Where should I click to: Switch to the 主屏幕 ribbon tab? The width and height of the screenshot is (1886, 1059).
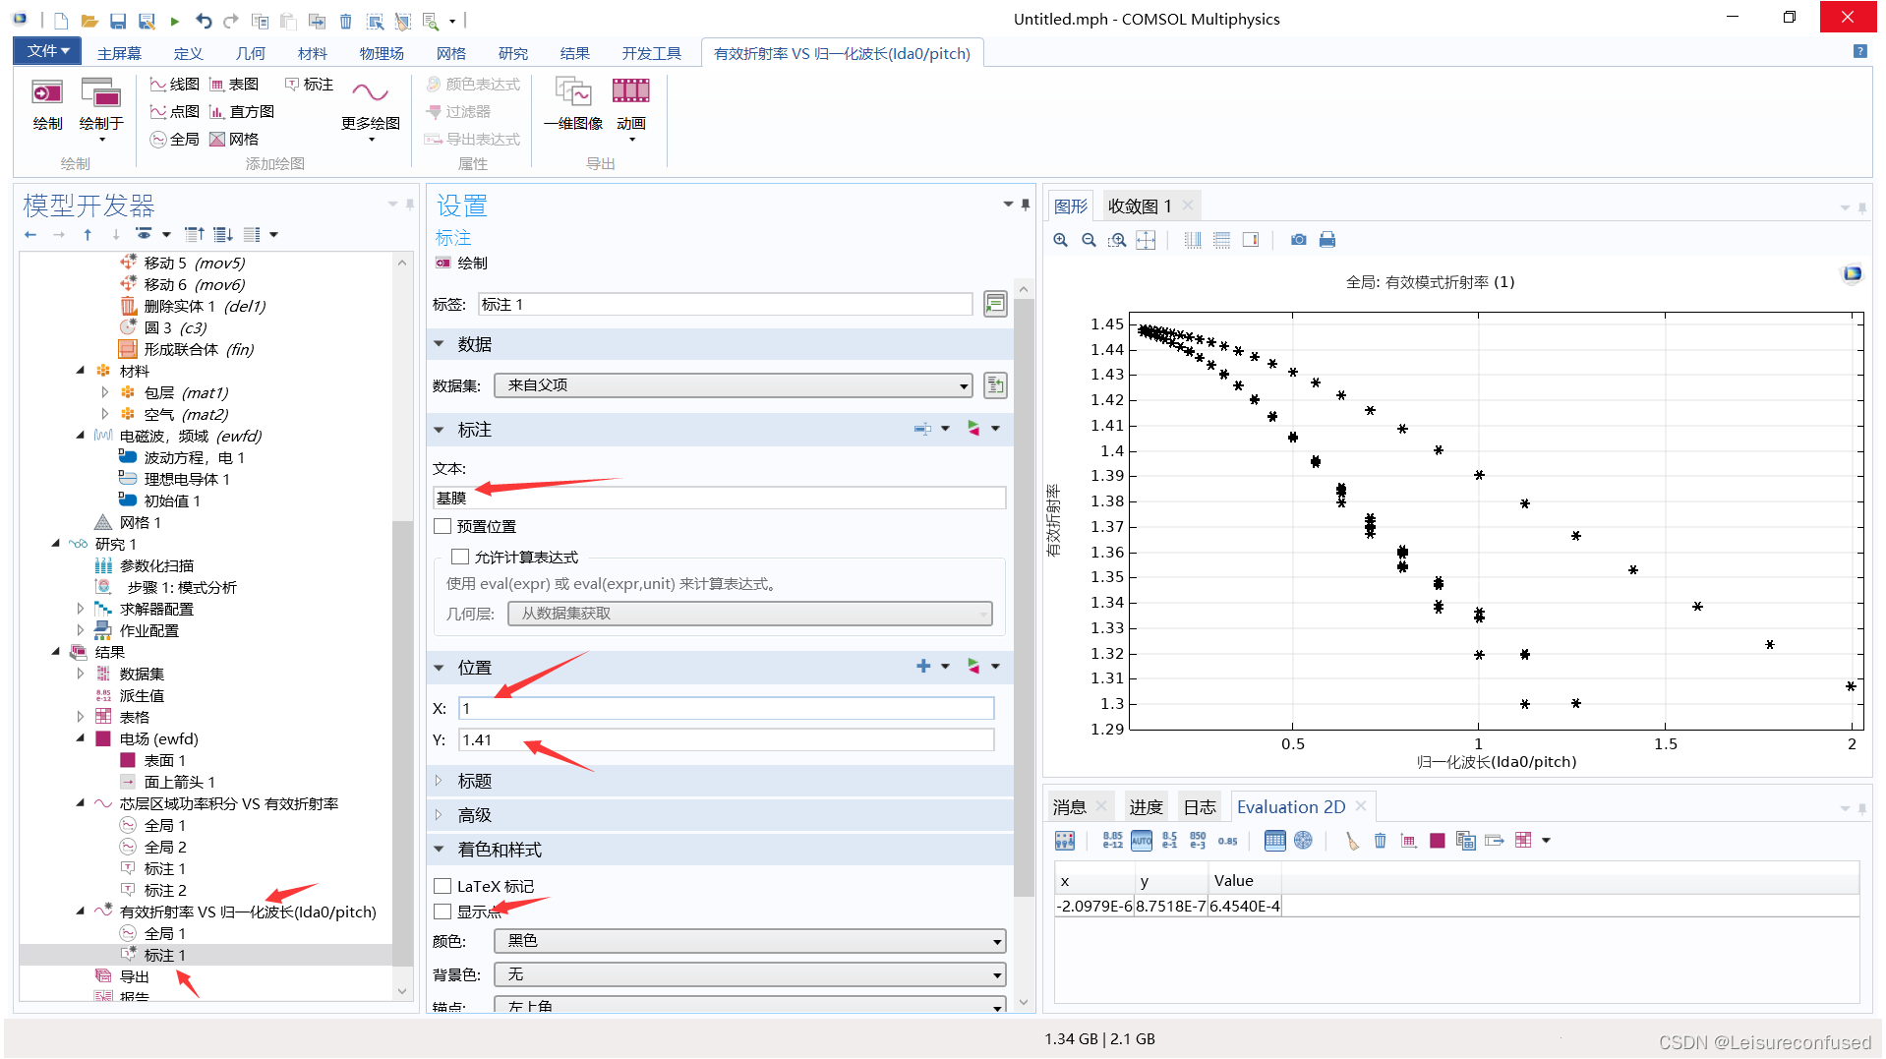(119, 53)
